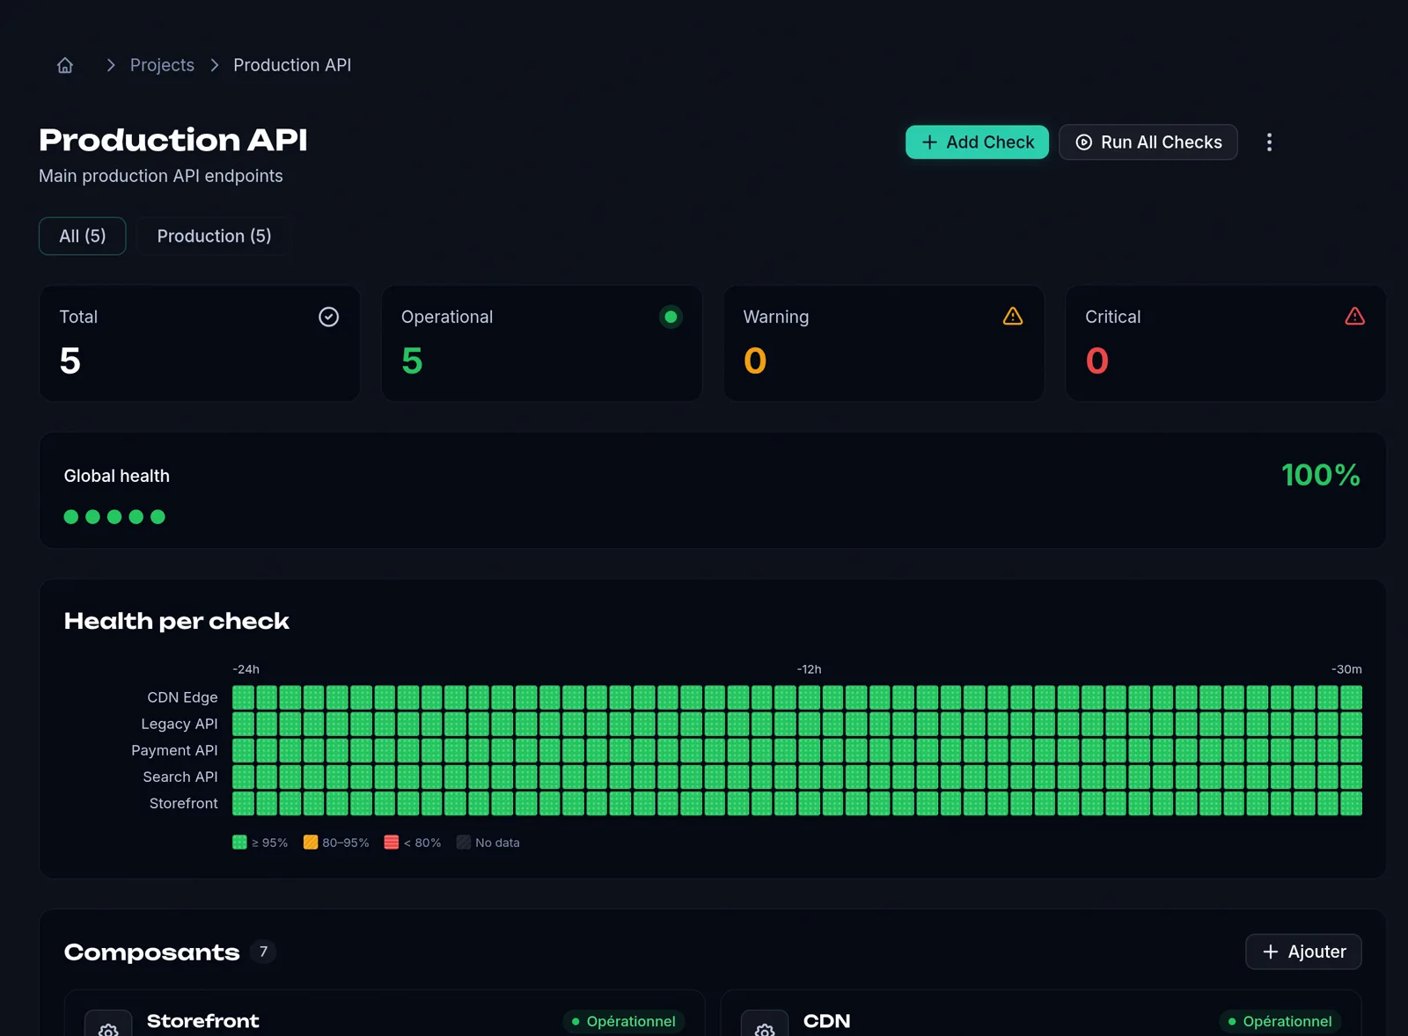
Task: Click the Warning count 0
Action: click(755, 361)
